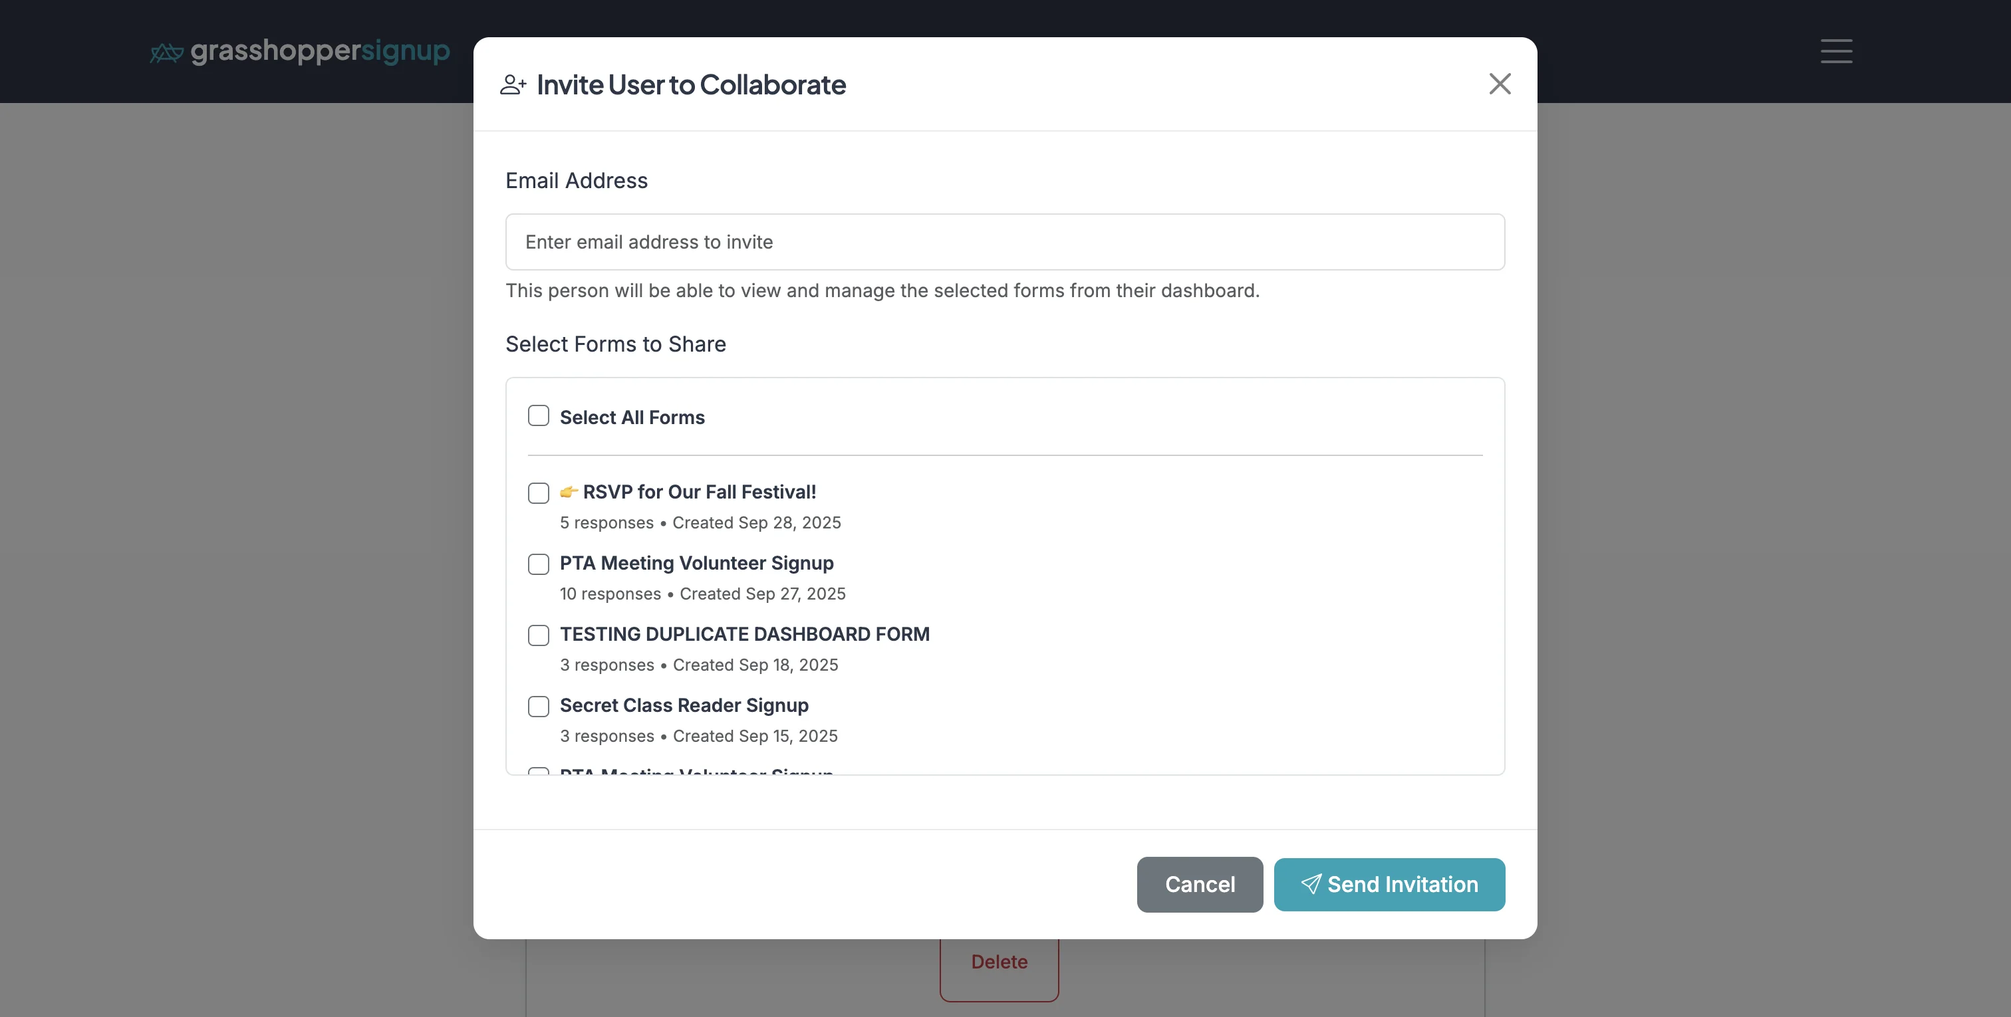The height and width of the screenshot is (1017, 2011).
Task: Focus the email address input field
Action: 1004,242
